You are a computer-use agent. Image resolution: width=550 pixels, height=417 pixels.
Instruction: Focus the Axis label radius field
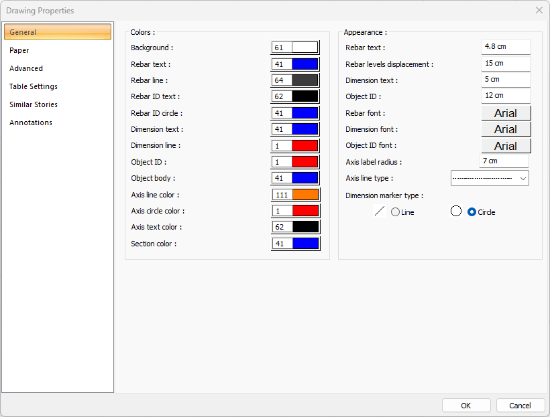click(504, 161)
